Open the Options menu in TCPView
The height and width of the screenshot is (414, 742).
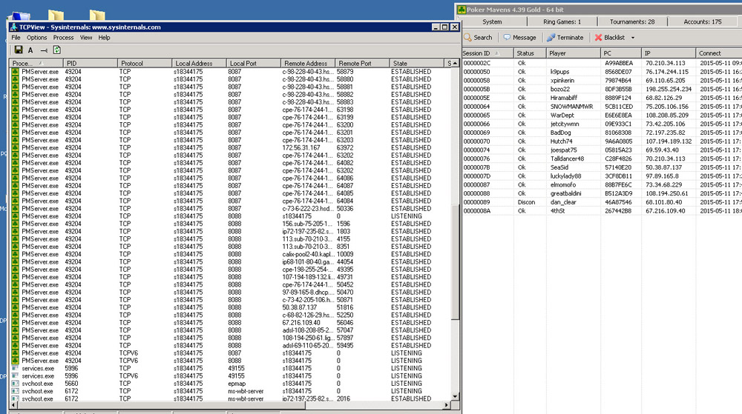click(36, 37)
